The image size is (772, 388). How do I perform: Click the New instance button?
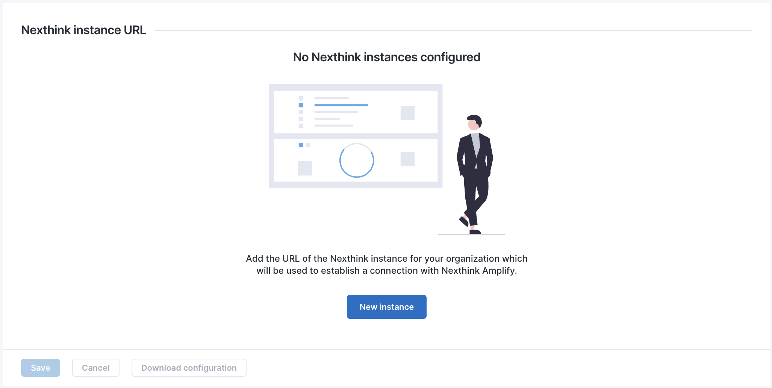pos(386,307)
